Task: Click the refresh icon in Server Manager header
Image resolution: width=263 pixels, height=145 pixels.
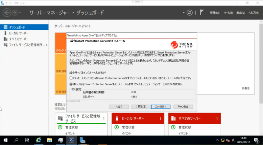Action: 190,13
